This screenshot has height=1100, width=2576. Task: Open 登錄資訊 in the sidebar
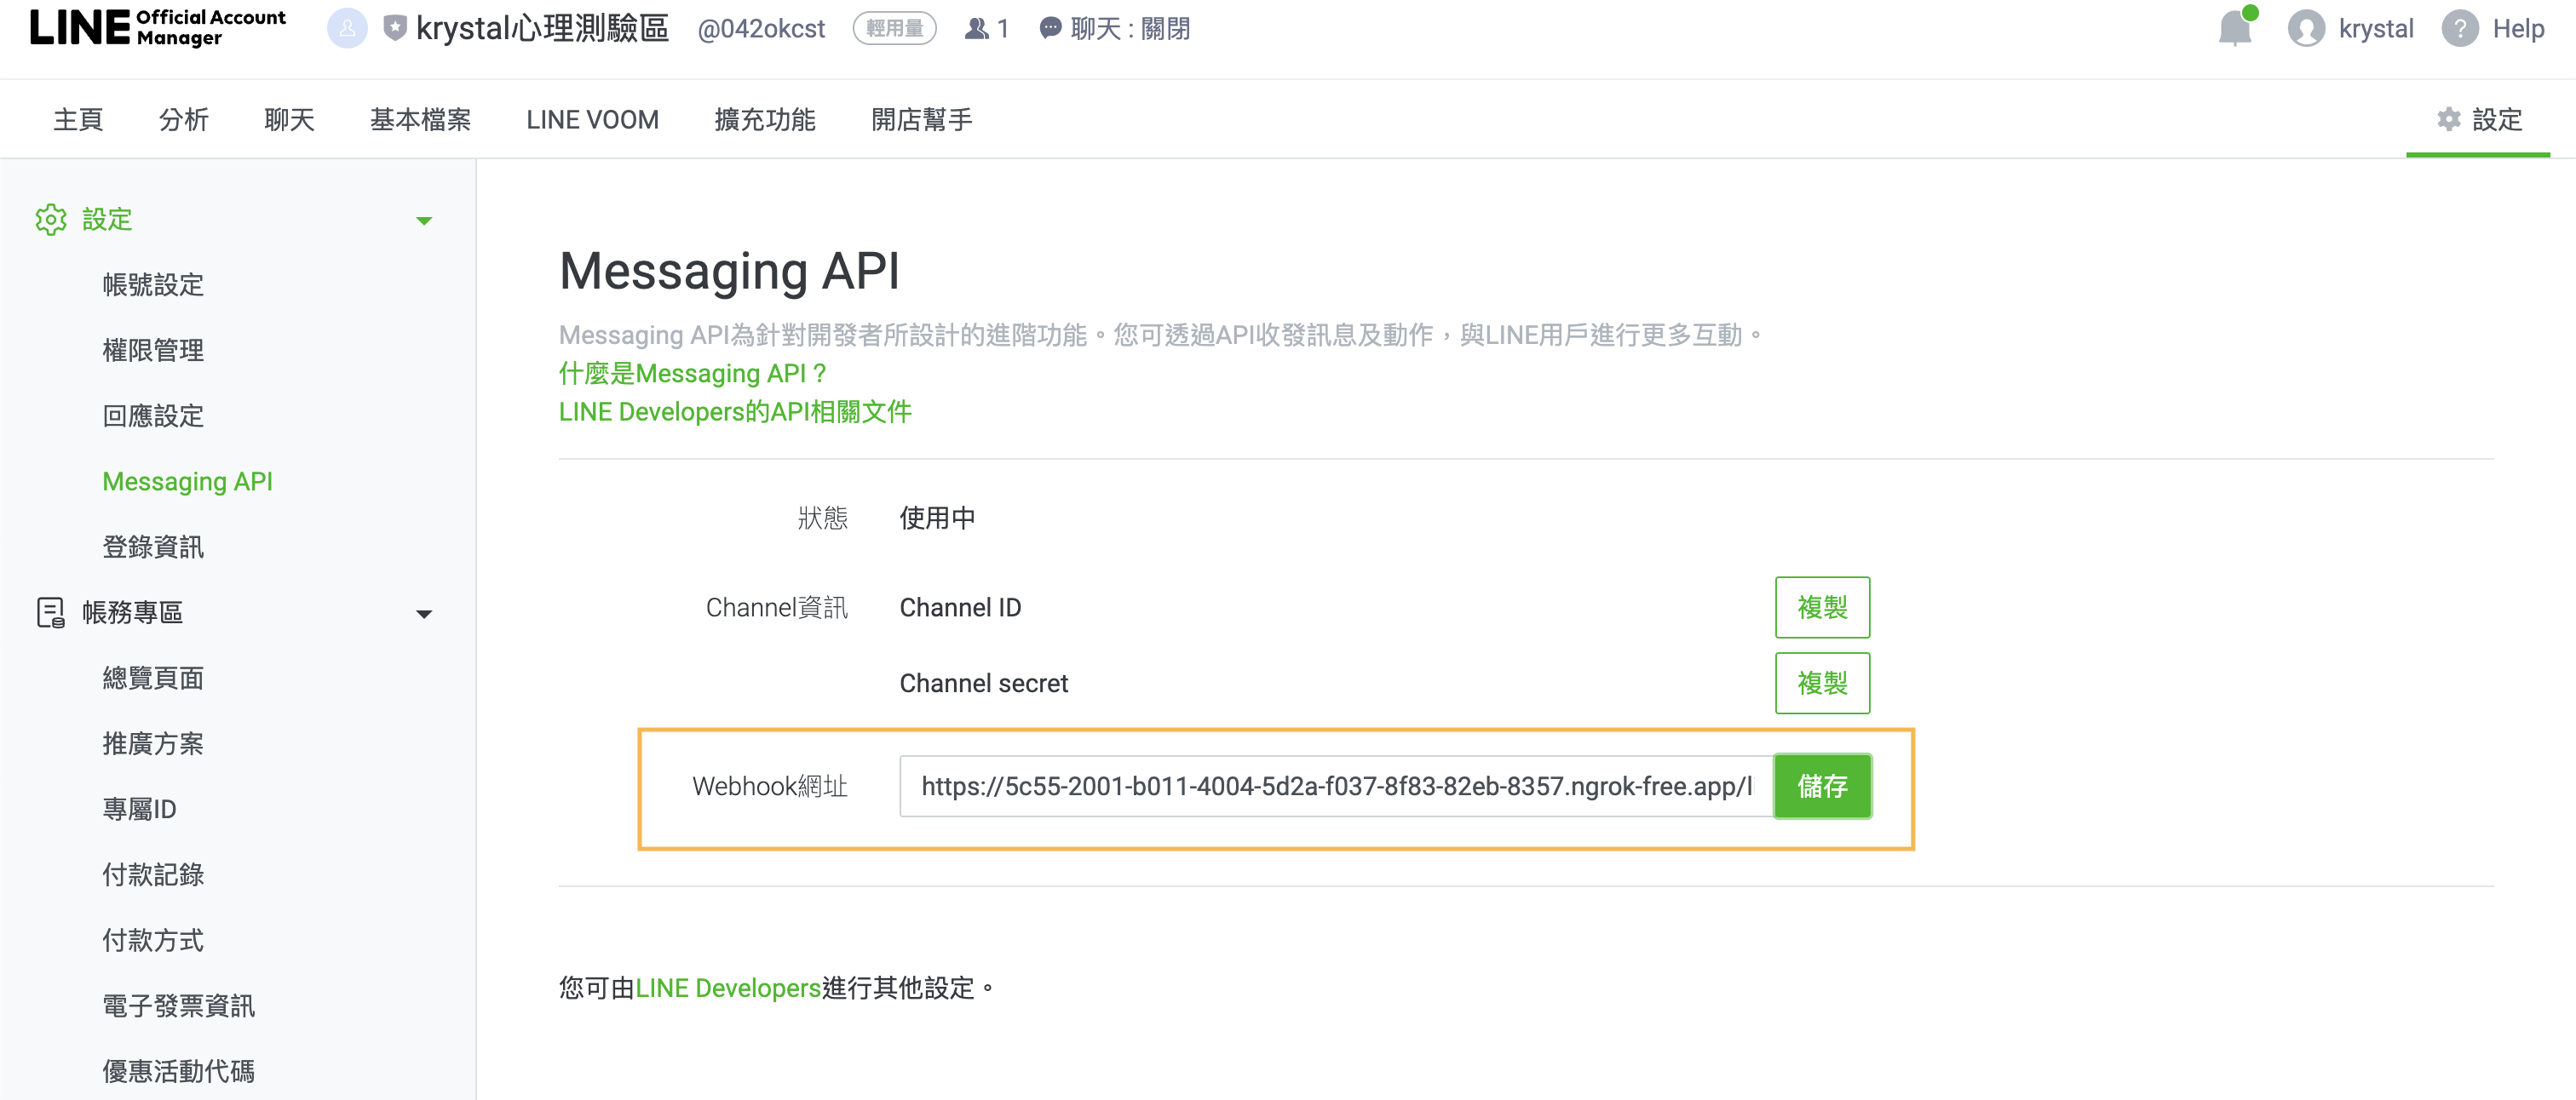tap(153, 547)
